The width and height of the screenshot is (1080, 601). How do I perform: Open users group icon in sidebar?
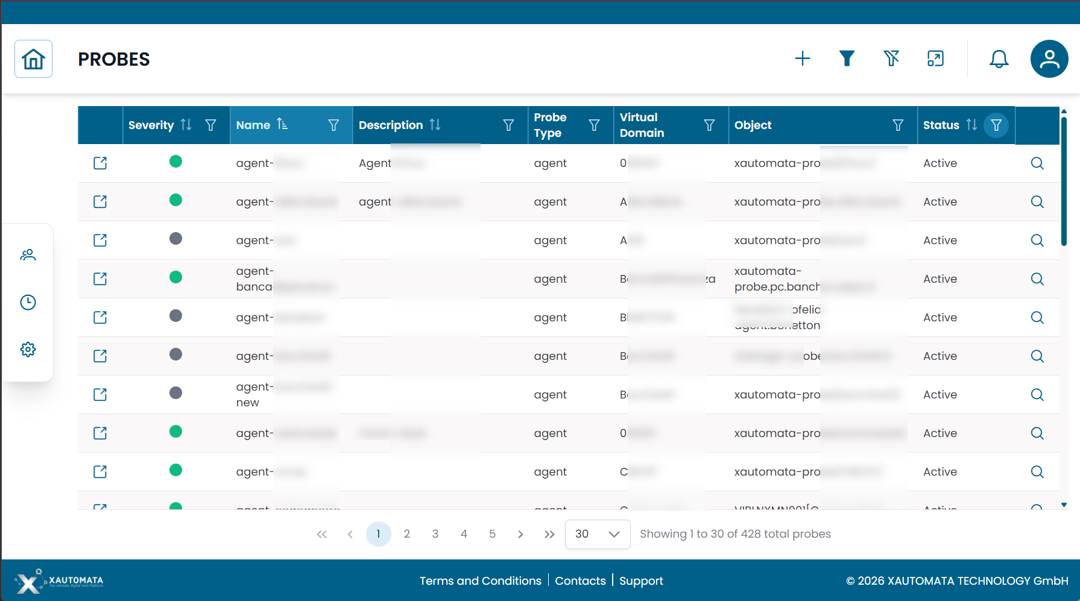pos(28,255)
